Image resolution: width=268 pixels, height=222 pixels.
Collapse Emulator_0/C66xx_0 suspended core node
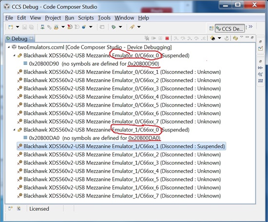[14, 55]
